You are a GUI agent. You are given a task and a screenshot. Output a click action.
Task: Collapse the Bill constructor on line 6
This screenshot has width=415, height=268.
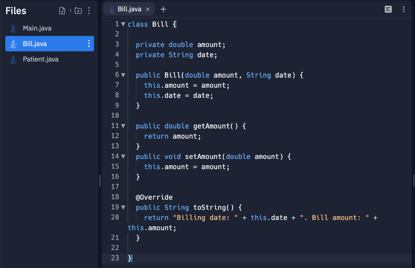pyautogui.click(x=123, y=75)
